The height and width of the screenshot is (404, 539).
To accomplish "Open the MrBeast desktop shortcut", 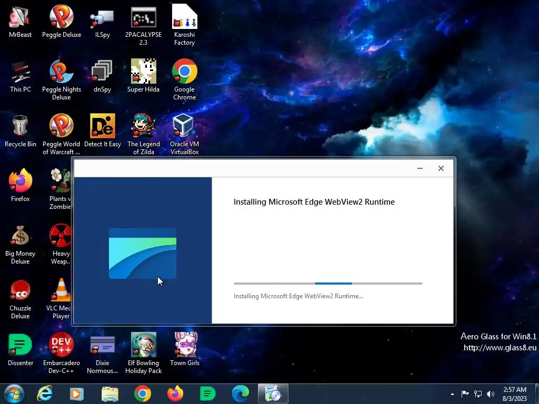I will pos(20,21).
